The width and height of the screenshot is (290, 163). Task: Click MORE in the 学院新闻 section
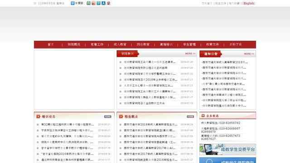click(x=190, y=53)
